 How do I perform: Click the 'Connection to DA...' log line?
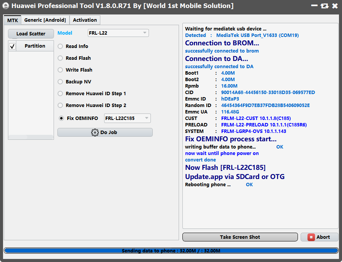(x=217, y=59)
